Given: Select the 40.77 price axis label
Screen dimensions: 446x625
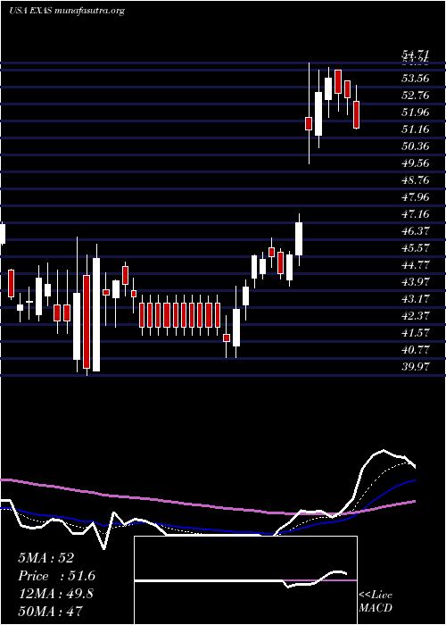Looking at the screenshot, I should tap(416, 349).
